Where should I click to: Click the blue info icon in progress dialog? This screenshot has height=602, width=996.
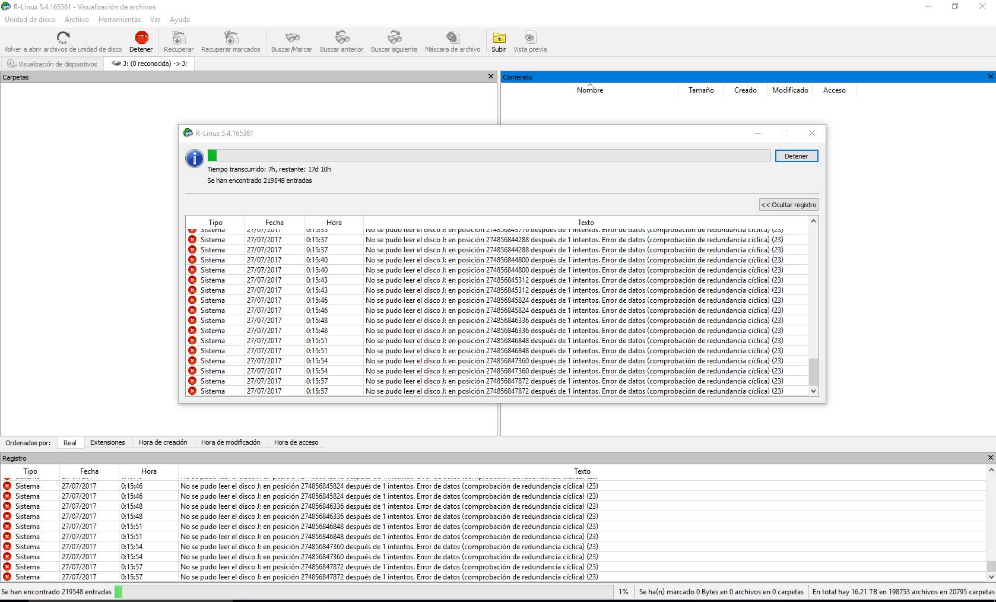coord(194,159)
